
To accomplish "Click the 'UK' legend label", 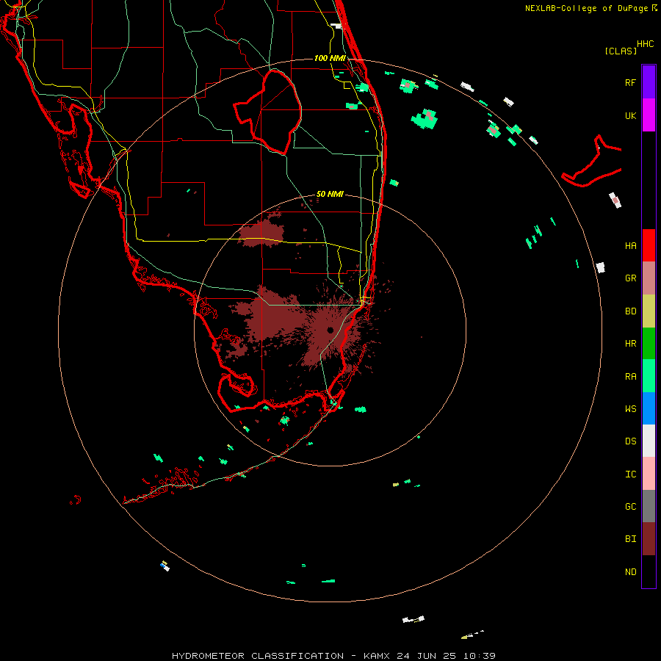I will click(630, 115).
